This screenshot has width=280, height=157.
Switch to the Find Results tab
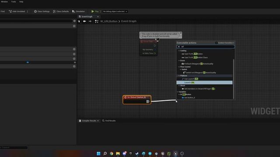click(x=109, y=121)
